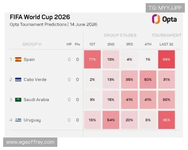Screen dimensions: 188x150
Task: Select the Saudi Arabia team name
Action: tap(36, 100)
